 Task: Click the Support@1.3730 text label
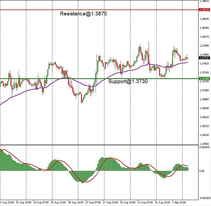[128, 81]
